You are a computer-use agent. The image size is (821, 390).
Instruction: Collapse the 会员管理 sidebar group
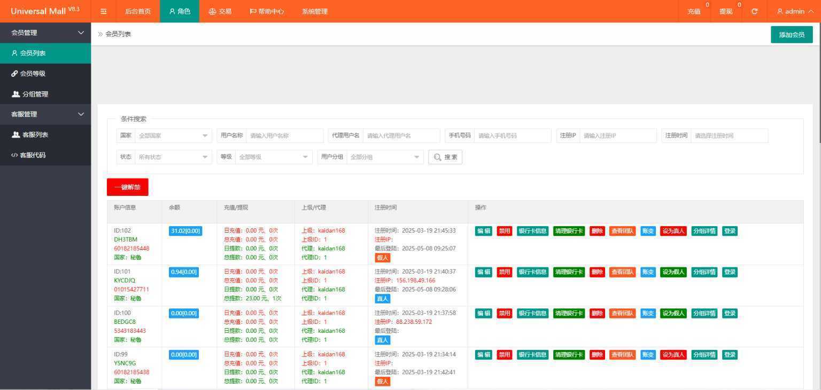point(45,33)
